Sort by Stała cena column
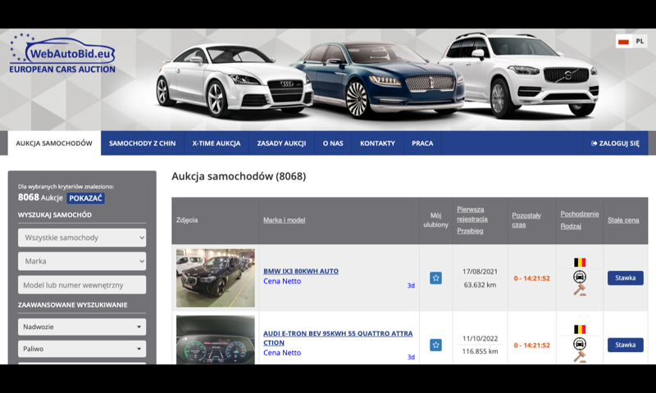Screen dimensions: 656x393 pos(623,220)
